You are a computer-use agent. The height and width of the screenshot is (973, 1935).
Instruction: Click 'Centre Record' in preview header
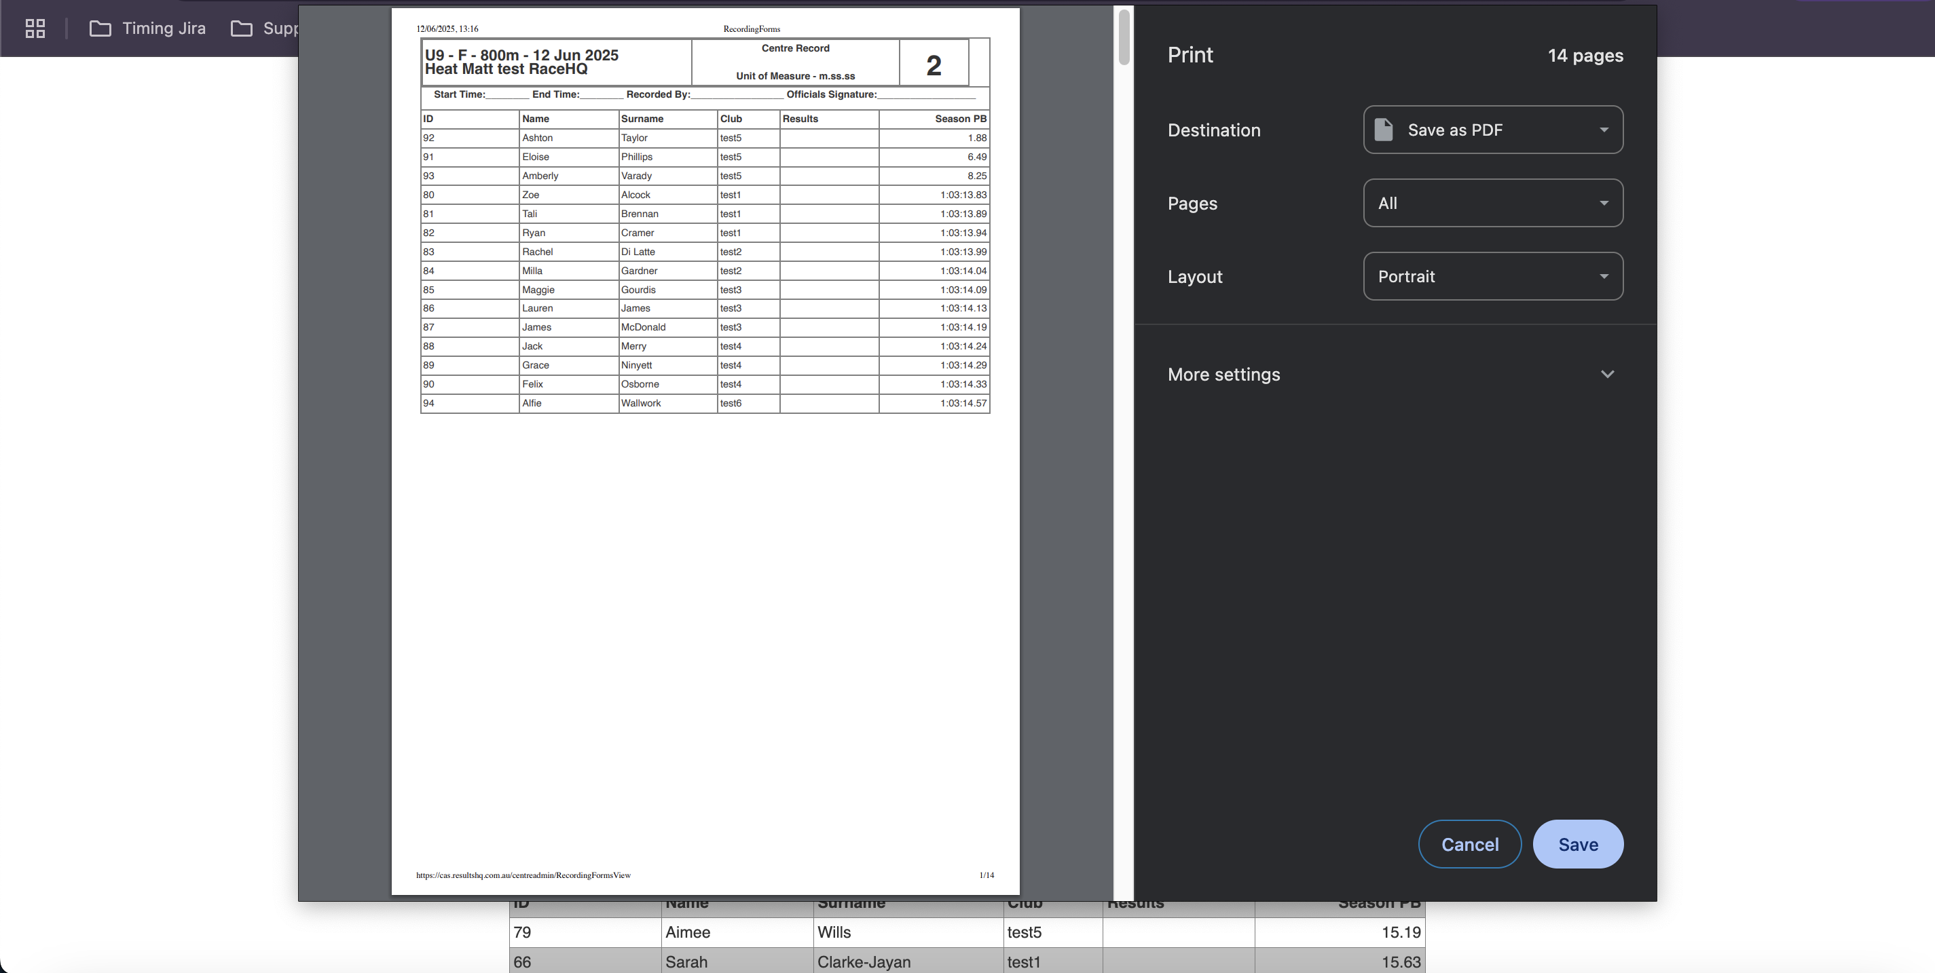click(x=795, y=48)
